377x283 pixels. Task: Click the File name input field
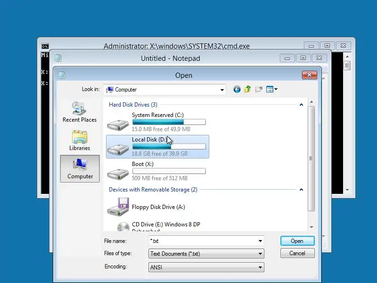point(203,241)
